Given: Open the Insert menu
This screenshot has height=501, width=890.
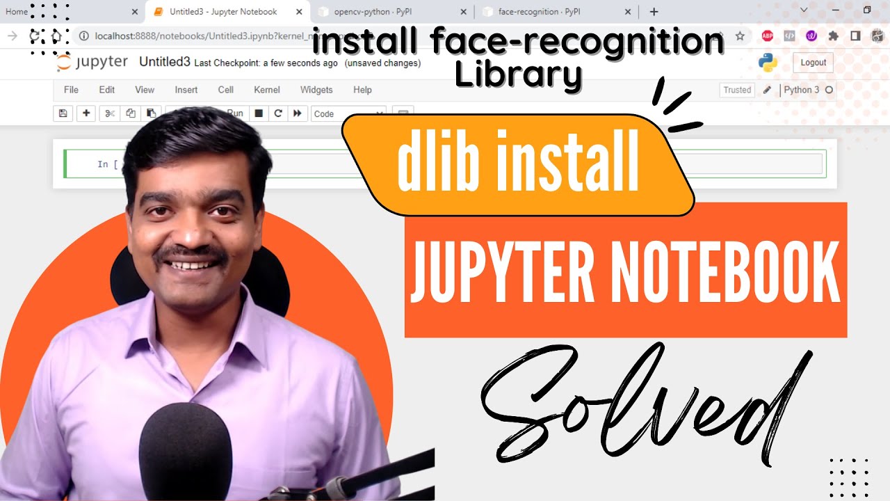Looking at the screenshot, I should click(186, 90).
